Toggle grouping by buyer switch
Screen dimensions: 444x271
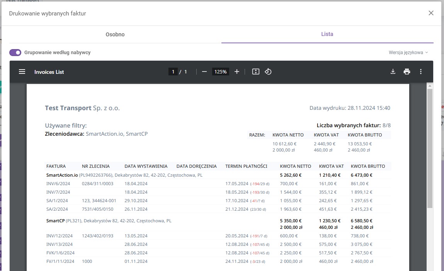(15, 53)
